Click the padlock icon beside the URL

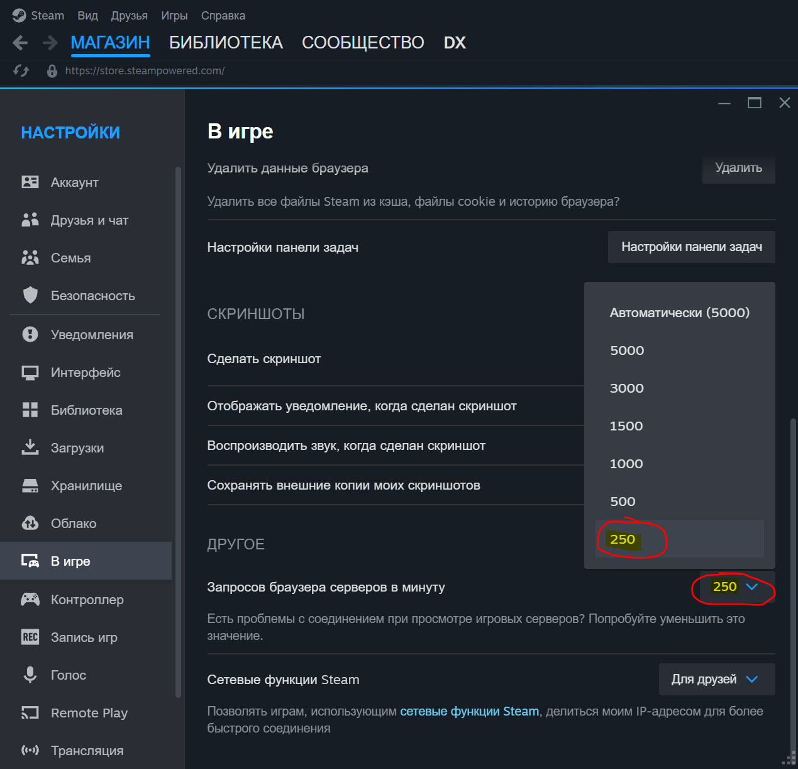tap(52, 71)
